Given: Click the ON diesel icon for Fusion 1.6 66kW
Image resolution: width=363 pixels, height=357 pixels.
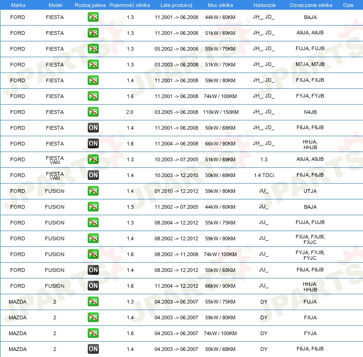Looking at the screenshot, I should click(x=93, y=285).
